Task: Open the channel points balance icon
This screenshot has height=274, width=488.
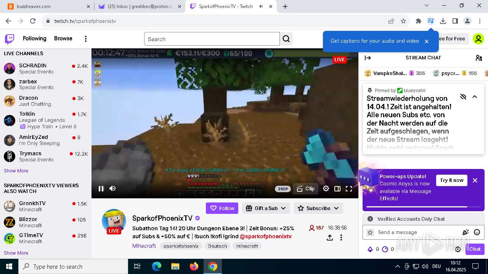Action: coord(385,249)
